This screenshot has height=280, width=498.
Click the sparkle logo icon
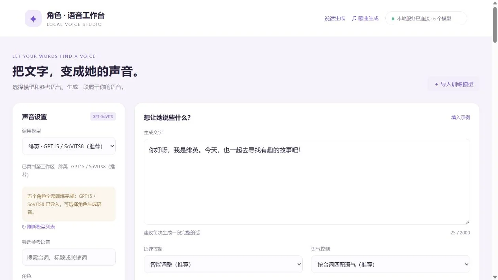(x=33, y=18)
